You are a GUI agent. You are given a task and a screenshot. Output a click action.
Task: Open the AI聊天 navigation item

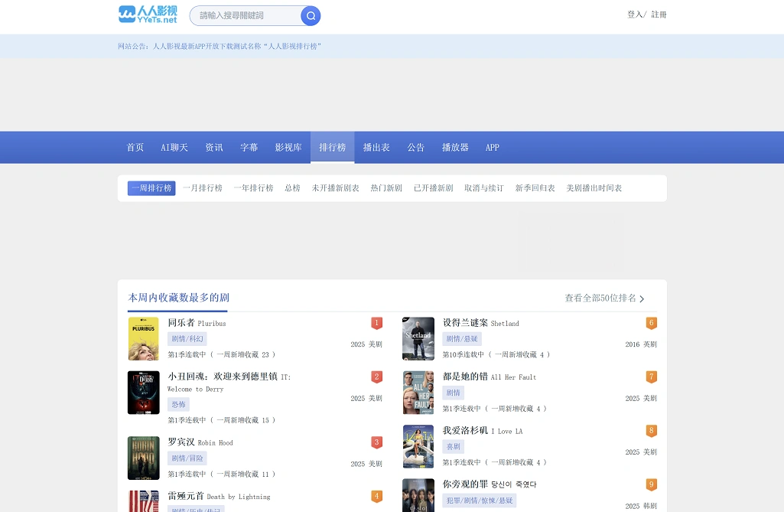174,148
